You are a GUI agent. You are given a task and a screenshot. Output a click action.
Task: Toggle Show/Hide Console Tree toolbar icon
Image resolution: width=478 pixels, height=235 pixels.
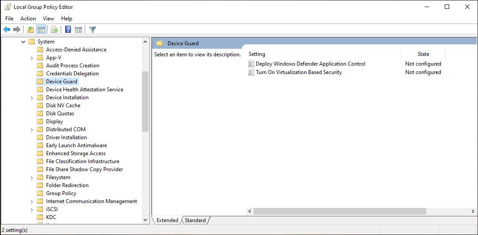click(41, 30)
